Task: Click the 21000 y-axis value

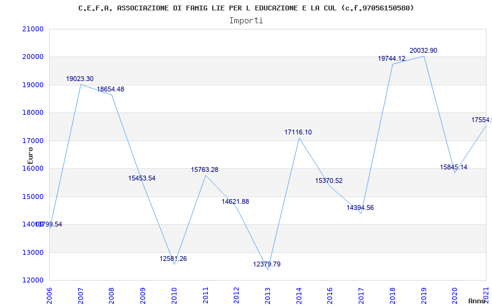Action: tap(33, 29)
